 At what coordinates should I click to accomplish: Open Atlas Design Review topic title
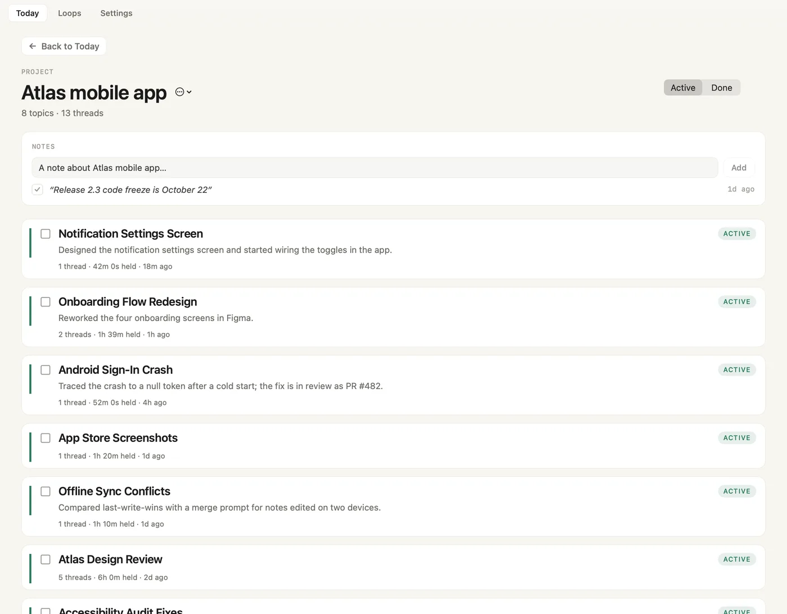coord(110,559)
